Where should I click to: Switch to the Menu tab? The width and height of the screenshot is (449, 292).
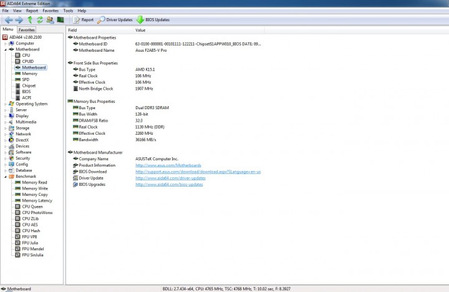[8, 29]
